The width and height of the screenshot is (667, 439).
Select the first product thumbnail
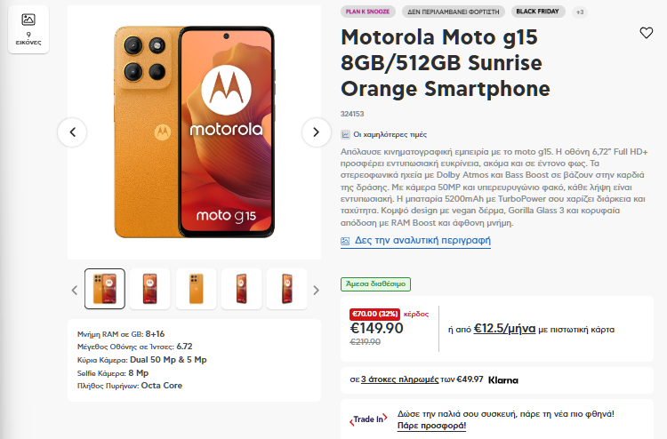tap(105, 289)
